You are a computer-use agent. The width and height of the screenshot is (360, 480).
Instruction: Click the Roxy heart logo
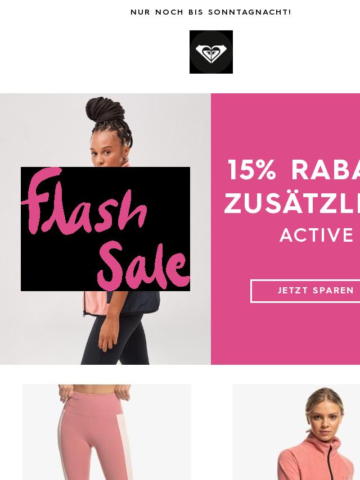[211, 52]
